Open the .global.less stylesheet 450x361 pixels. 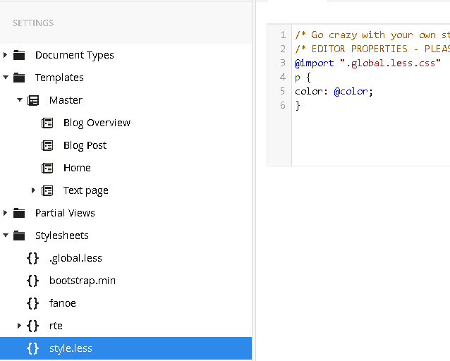pos(75,258)
